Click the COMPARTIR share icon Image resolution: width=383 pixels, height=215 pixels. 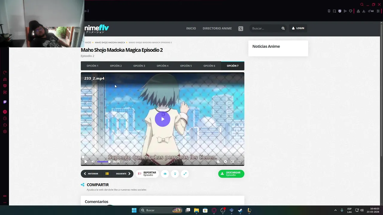pyautogui.click(x=83, y=185)
